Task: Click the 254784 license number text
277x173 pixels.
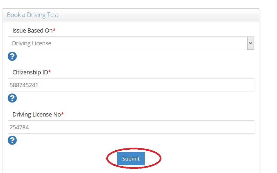Action: [x=19, y=127]
